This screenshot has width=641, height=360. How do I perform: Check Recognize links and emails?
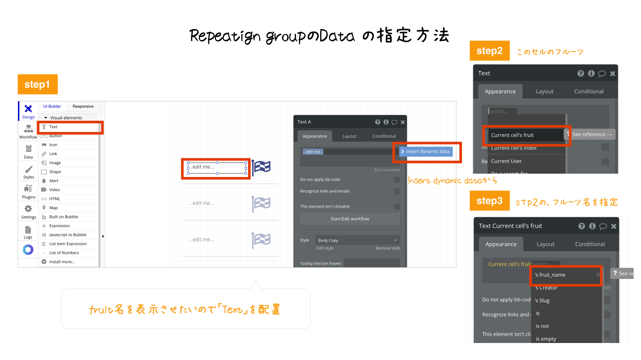pos(397,191)
